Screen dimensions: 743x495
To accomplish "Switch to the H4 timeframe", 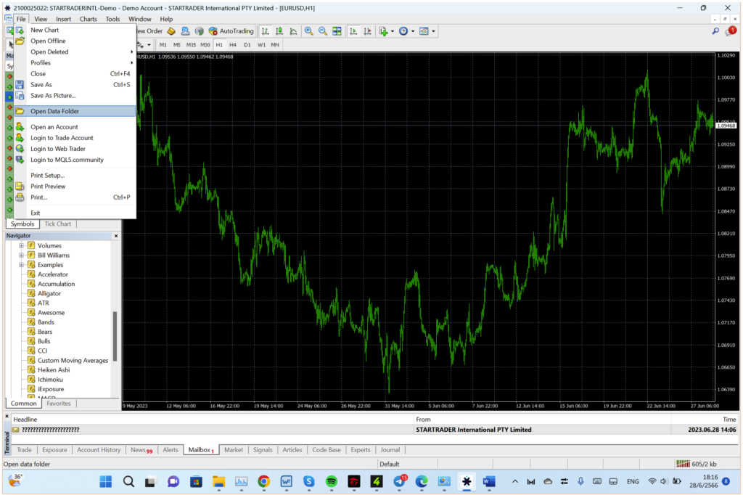I will tap(233, 45).
